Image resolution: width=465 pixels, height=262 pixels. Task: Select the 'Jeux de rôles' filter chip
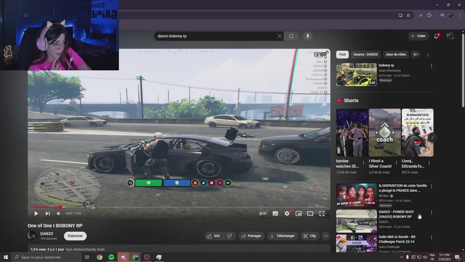click(396, 54)
